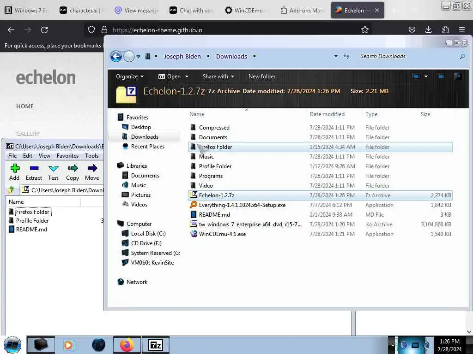Screen dimensions: 473x354
Task: Open the 7-Zip Edit menu
Action: (28, 156)
